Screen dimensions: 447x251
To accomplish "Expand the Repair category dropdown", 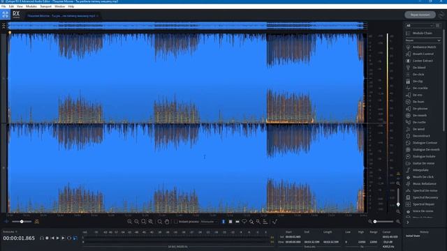I will point(423,40).
